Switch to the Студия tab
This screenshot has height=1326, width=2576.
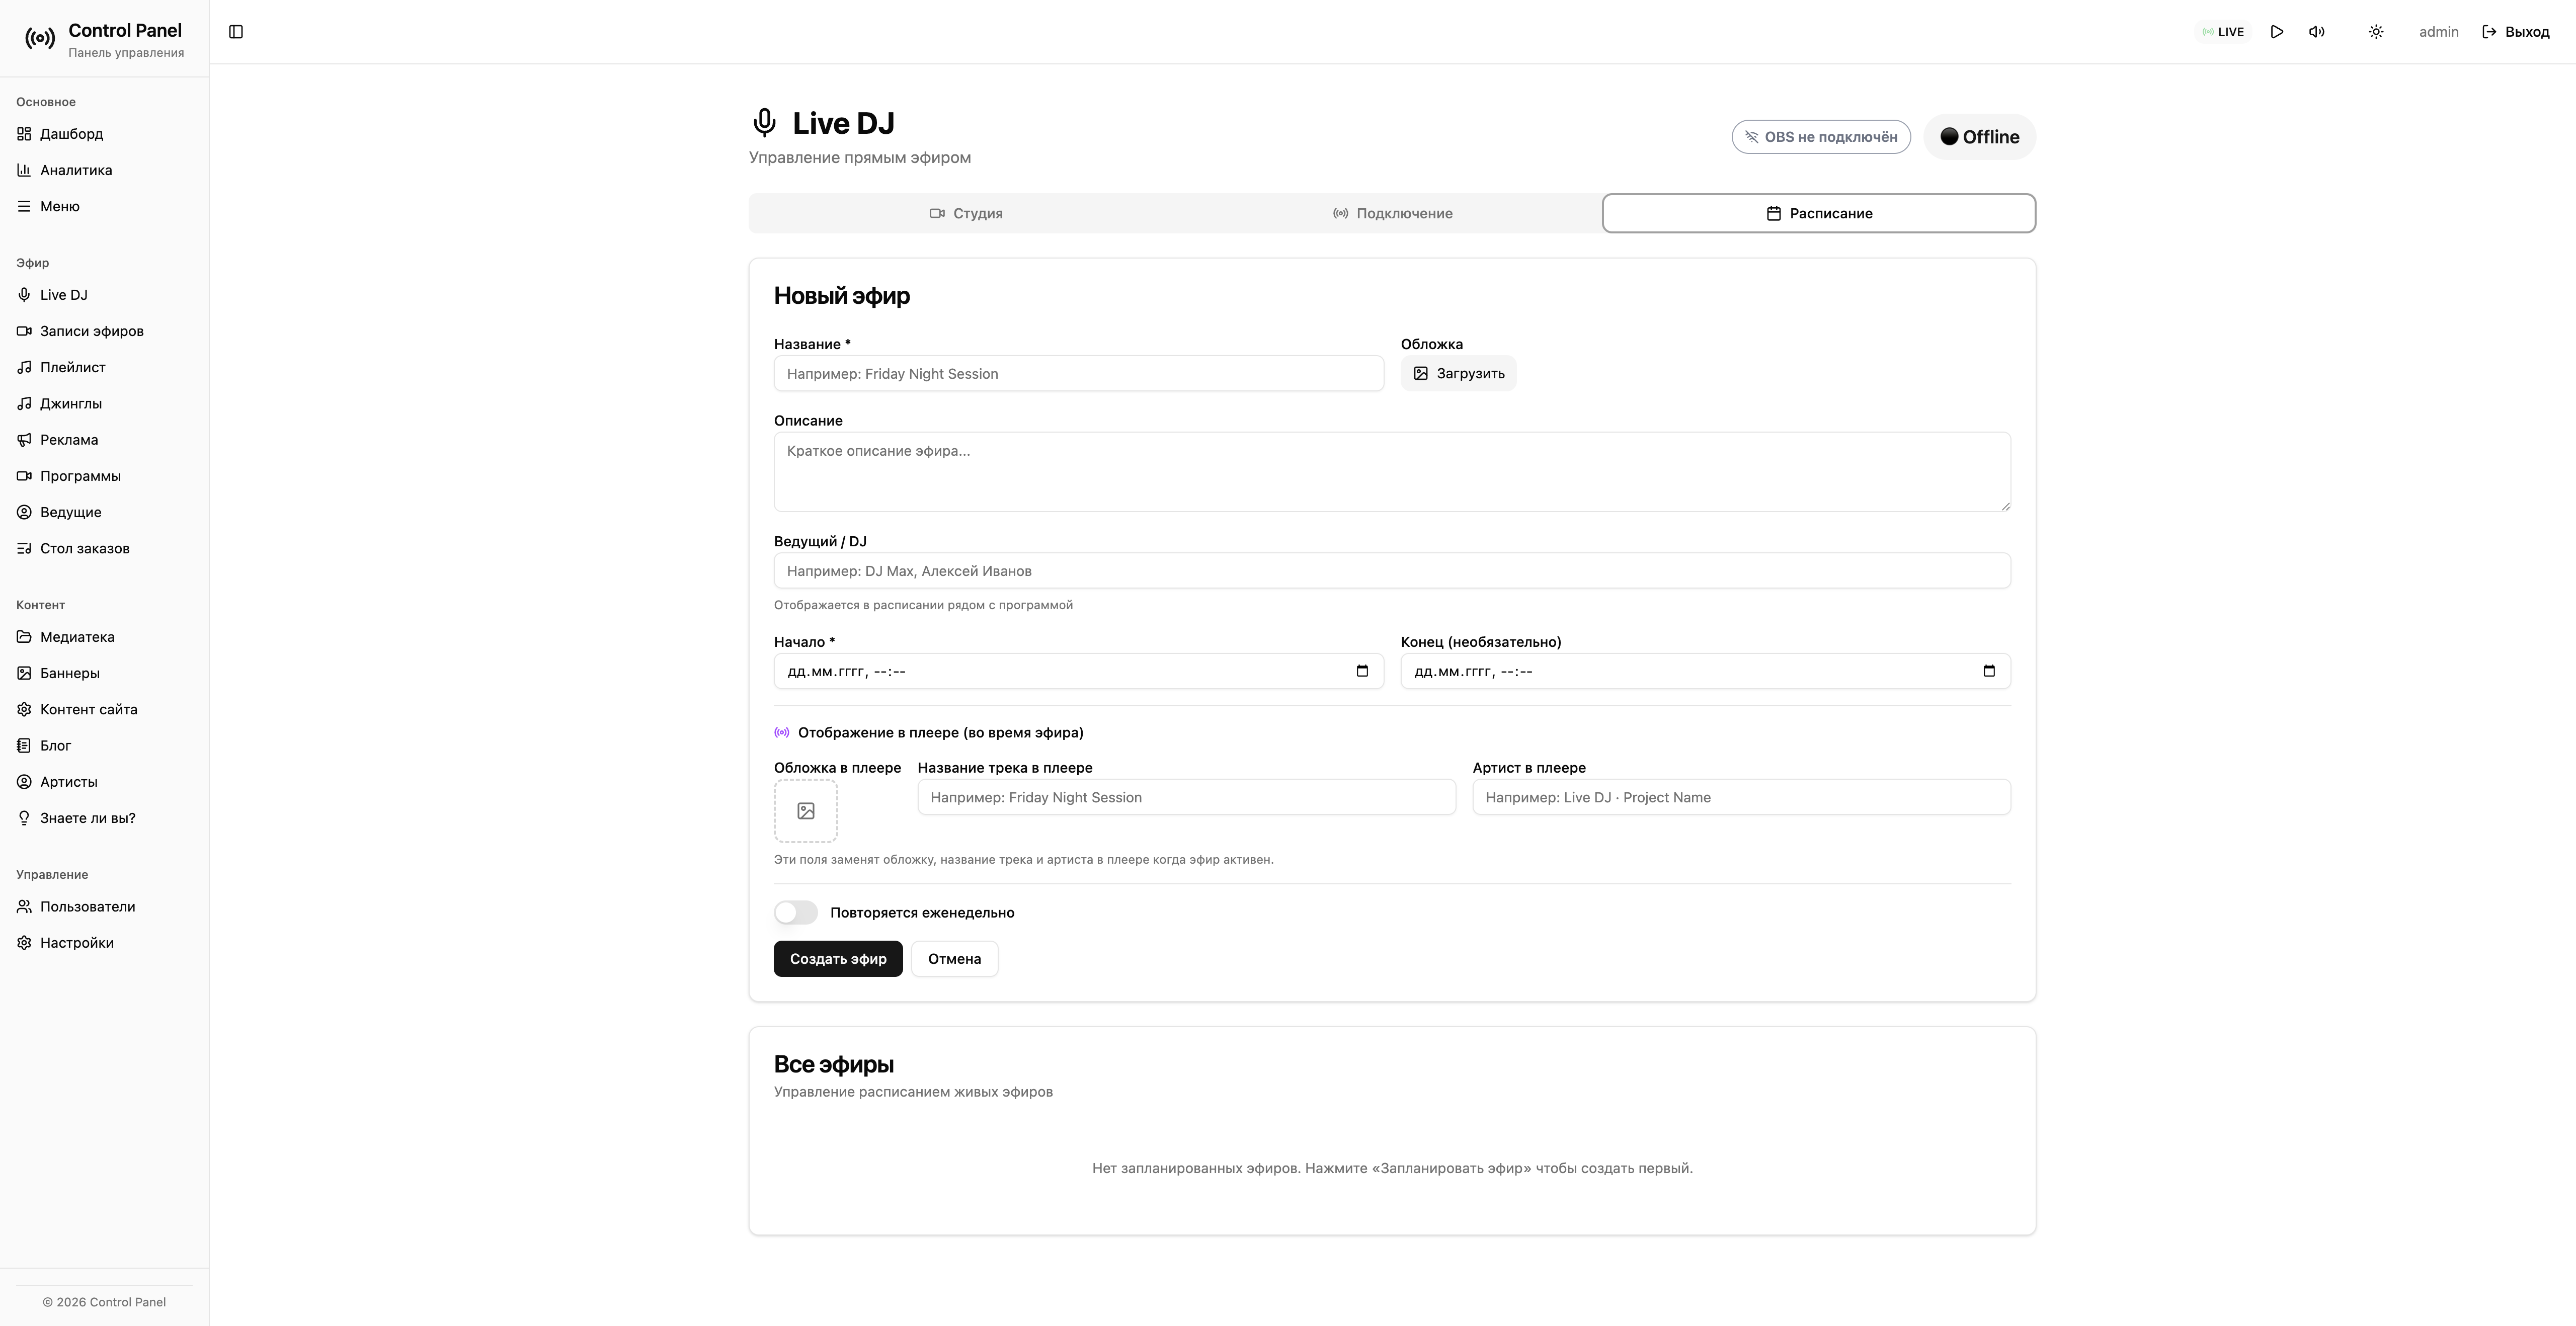tap(966, 214)
